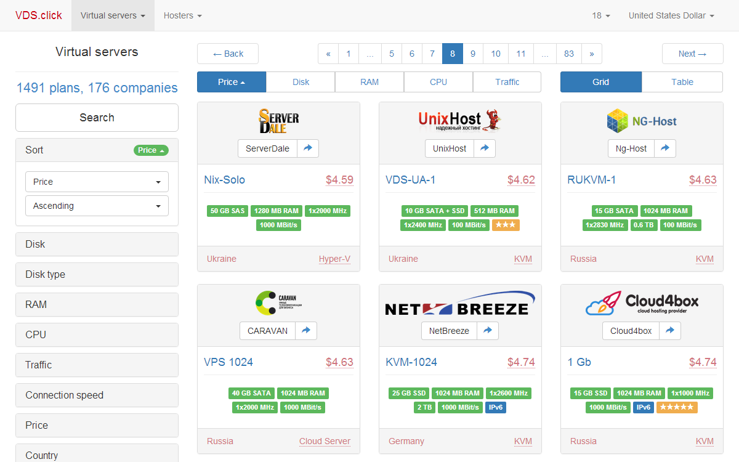This screenshot has height=462, width=739.
Task: Open the UnixHost logo image
Action: coord(460,121)
